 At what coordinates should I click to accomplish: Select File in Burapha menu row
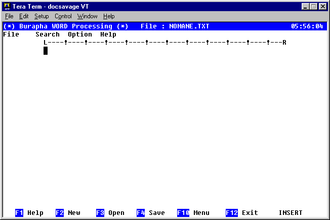pyautogui.click(x=11, y=34)
